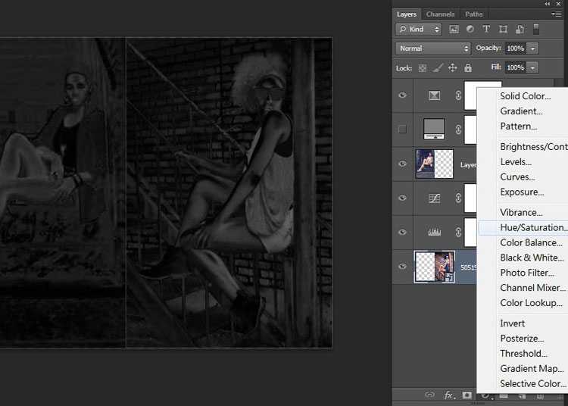
Task: Click the lock transparent pixels icon
Action: coord(423,67)
